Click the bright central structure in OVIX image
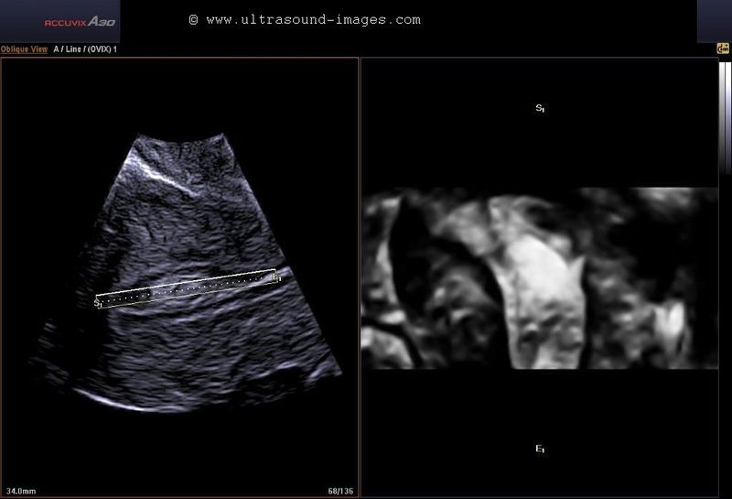 coord(540,275)
